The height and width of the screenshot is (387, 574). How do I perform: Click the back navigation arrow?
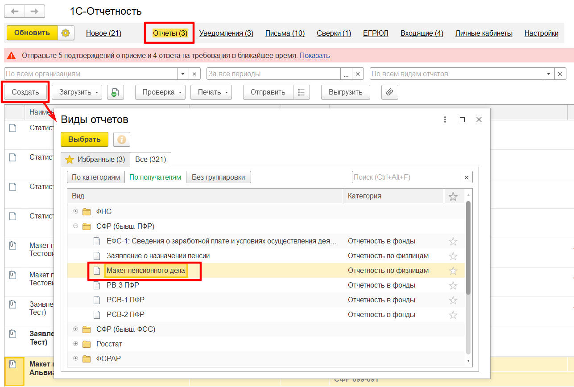[x=14, y=11]
